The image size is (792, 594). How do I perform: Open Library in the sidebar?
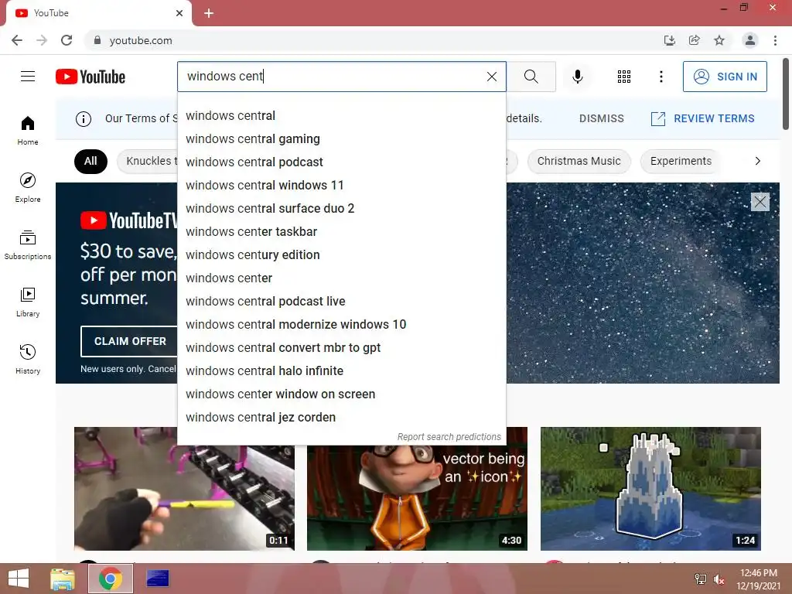pos(28,302)
